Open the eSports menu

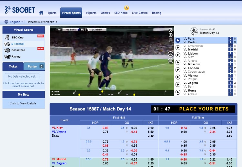coord(91,13)
